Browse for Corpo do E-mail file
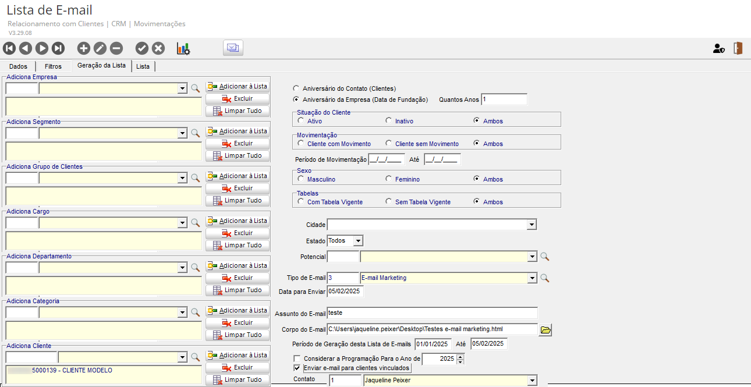Viewport: 751px width, 387px height. point(545,330)
